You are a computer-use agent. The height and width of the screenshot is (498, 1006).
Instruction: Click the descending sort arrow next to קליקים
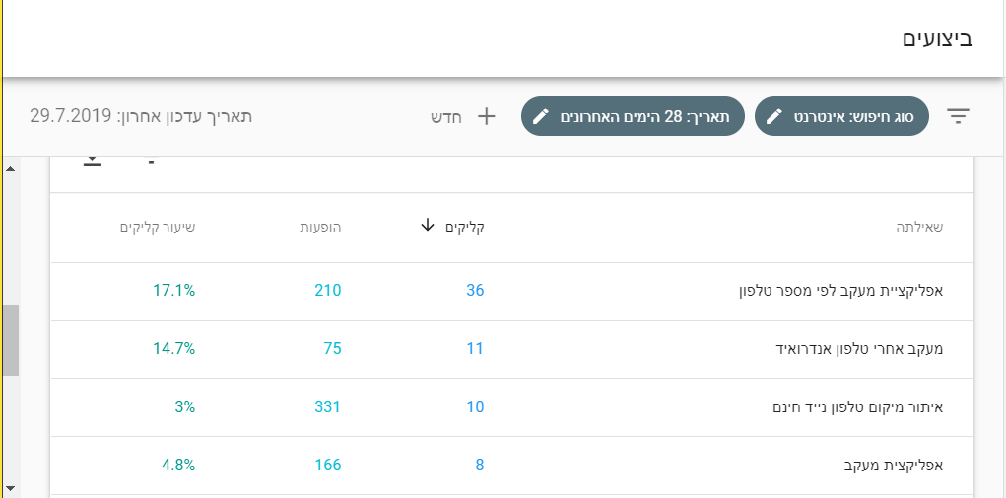[428, 225]
